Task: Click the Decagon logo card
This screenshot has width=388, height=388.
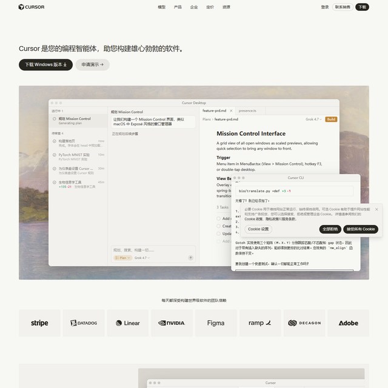Action: click(304, 323)
